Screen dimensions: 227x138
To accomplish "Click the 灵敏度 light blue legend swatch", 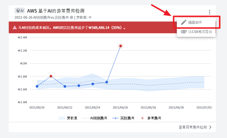I will tap(62, 118).
